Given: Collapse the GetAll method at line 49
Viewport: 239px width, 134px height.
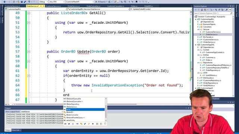Looking at the screenshot, I should [x=29, y=13].
